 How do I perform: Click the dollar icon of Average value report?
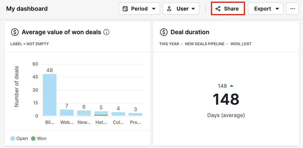[15, 32]
